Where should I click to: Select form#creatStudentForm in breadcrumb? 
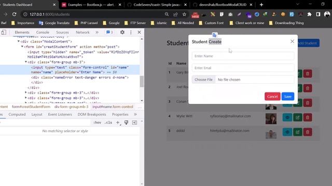point(31,107)
